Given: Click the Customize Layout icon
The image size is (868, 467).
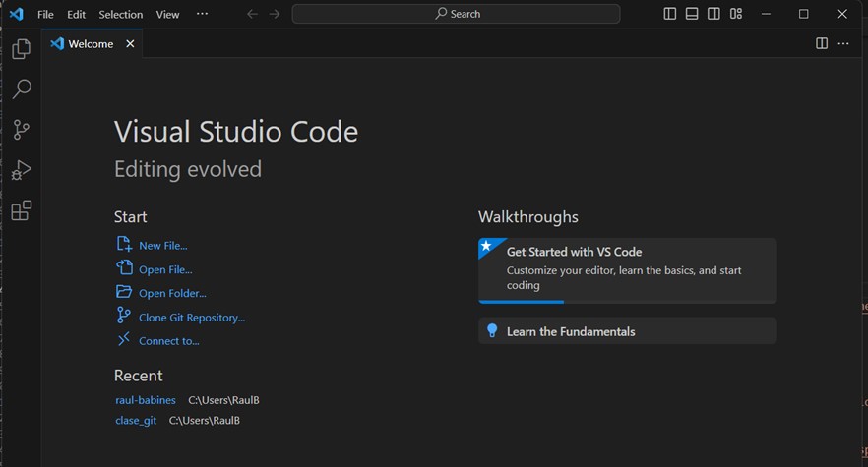Looking at the screenshot, I should click(736, 14).
